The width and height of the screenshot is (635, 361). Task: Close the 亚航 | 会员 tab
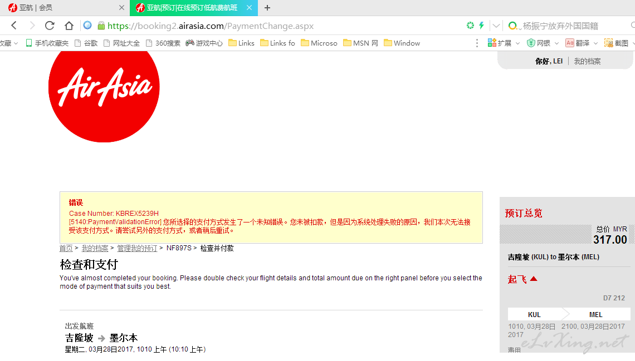coord(121,8)
